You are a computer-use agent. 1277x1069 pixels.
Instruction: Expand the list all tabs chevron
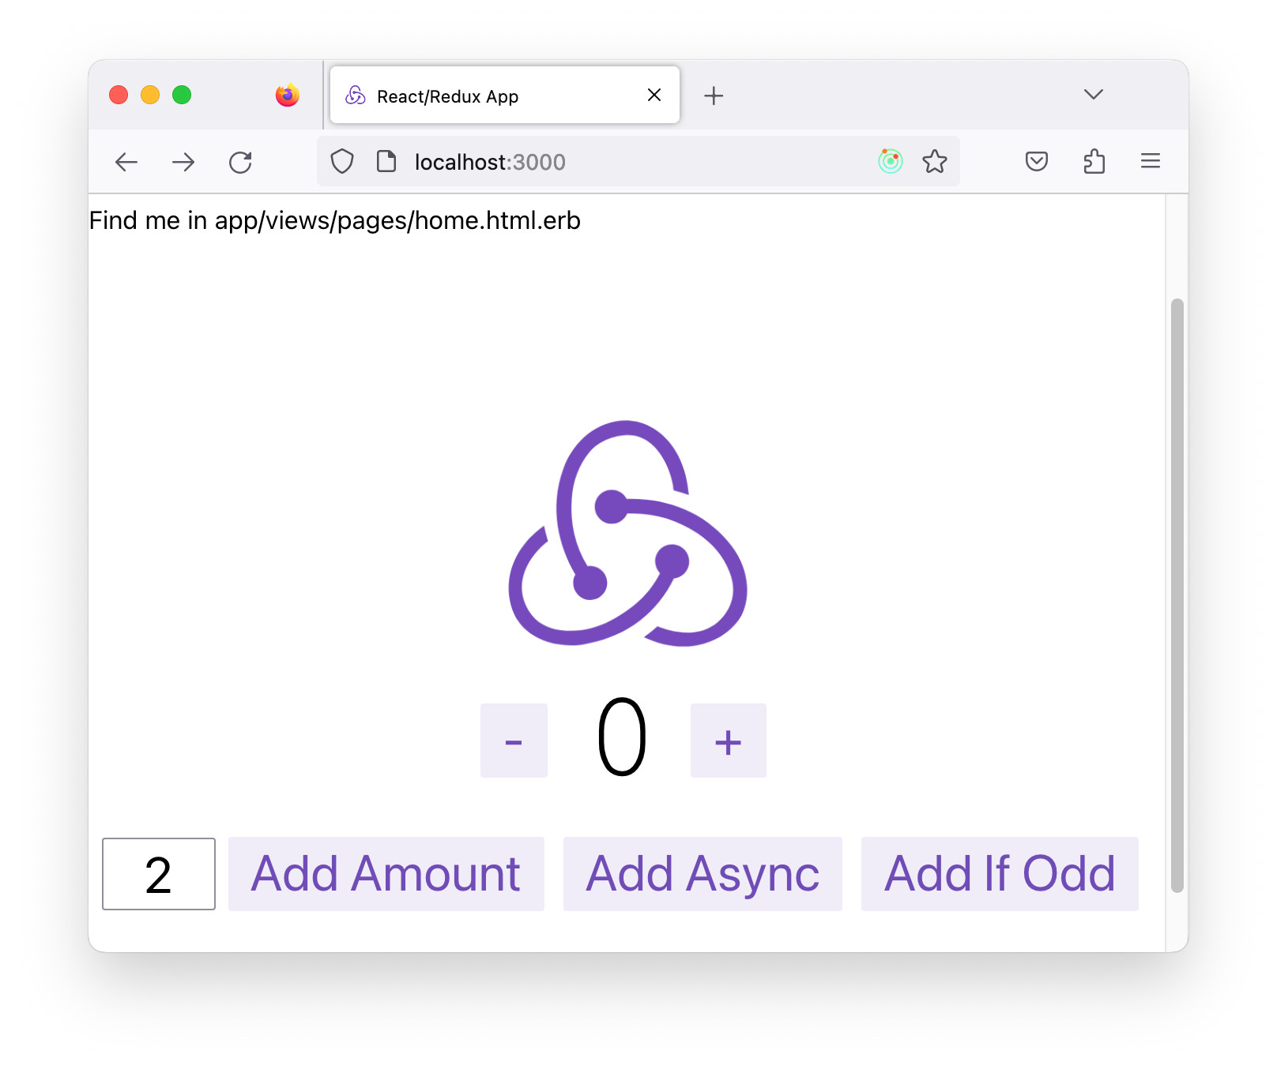[x=1093, y=95]
